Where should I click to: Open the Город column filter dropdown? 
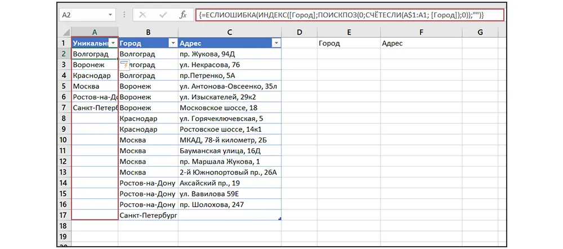172,43
